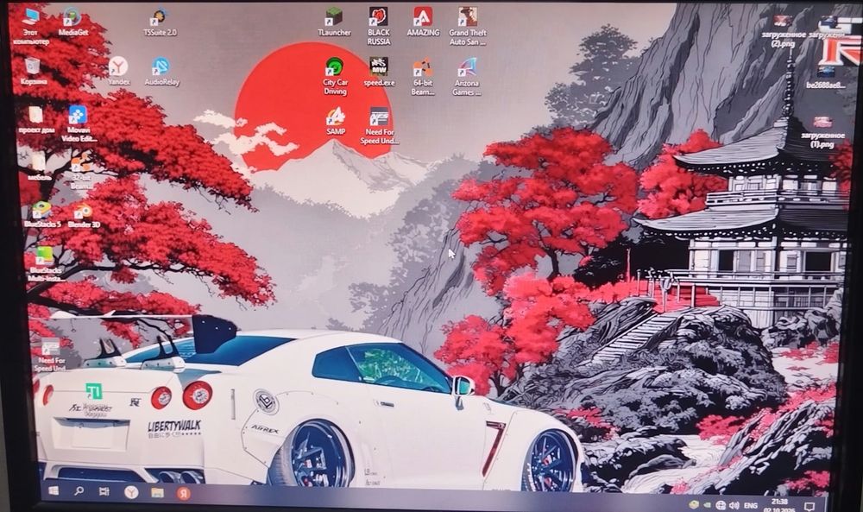Launch the 64-bit BeamNG shortcut
This screenshot has height=512, width=863.
click(x=423, y=77)
